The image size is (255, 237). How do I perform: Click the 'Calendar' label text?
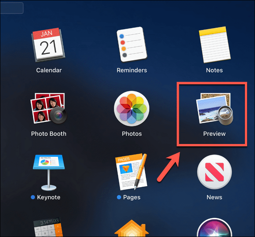pos(49,70)
